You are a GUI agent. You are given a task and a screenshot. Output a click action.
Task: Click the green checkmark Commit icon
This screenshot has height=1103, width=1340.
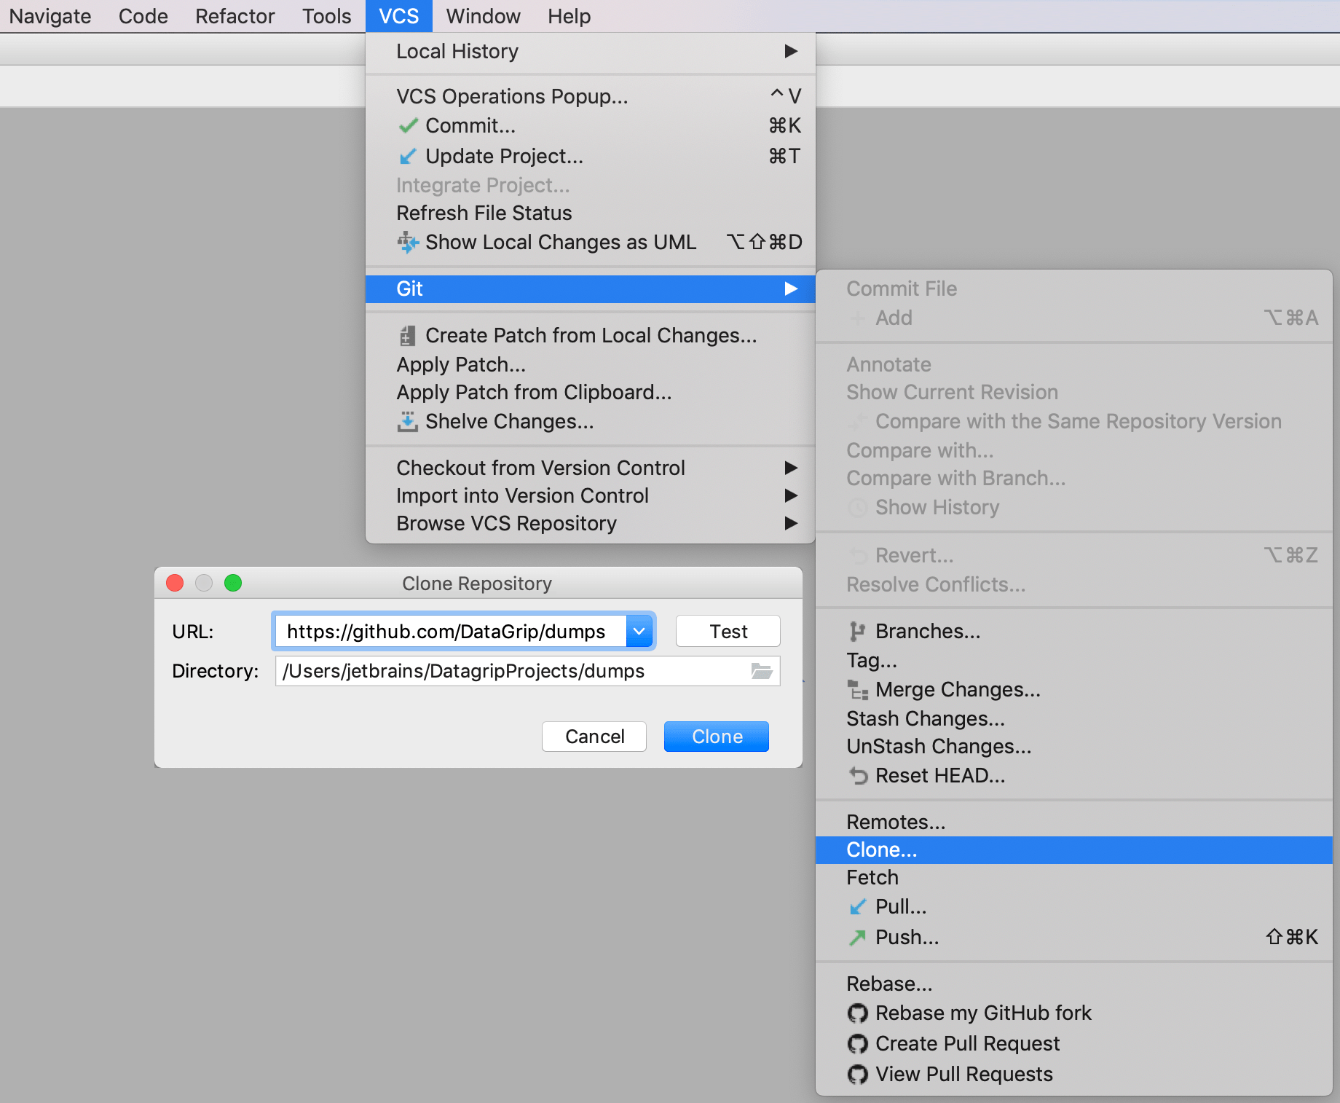[408, 126]
